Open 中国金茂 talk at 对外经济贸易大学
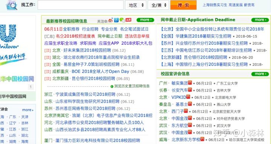271x144 pixels. 180,118
